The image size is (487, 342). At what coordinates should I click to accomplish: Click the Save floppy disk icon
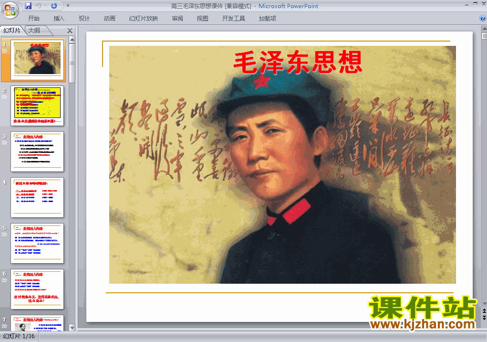click(28, 6)
